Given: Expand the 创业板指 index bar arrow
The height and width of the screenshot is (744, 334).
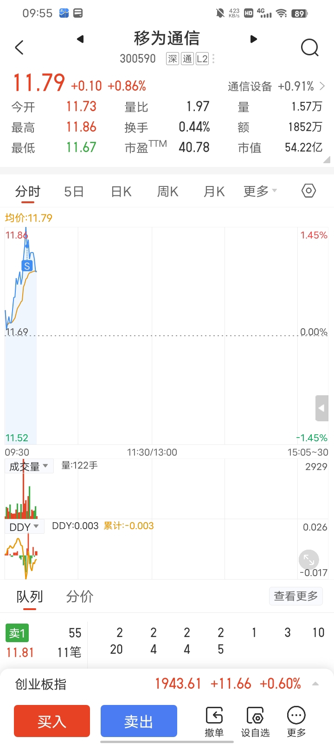Looking at the screenshot, I should (315, 684).
